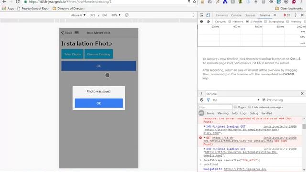Expand the red GET 404 entry
306x172 pixels.
point(204,138)
